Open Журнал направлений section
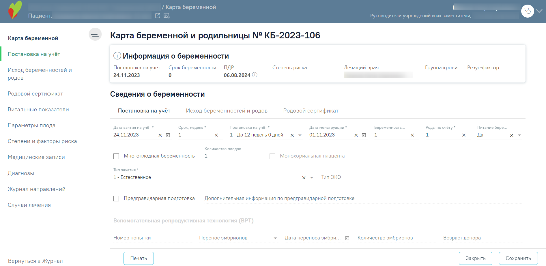The height and width of the screenshot is (266, 546). point(36,189)
